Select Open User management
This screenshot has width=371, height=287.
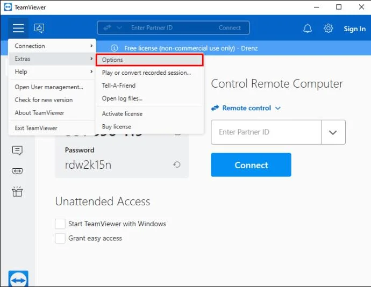[52, 87]
